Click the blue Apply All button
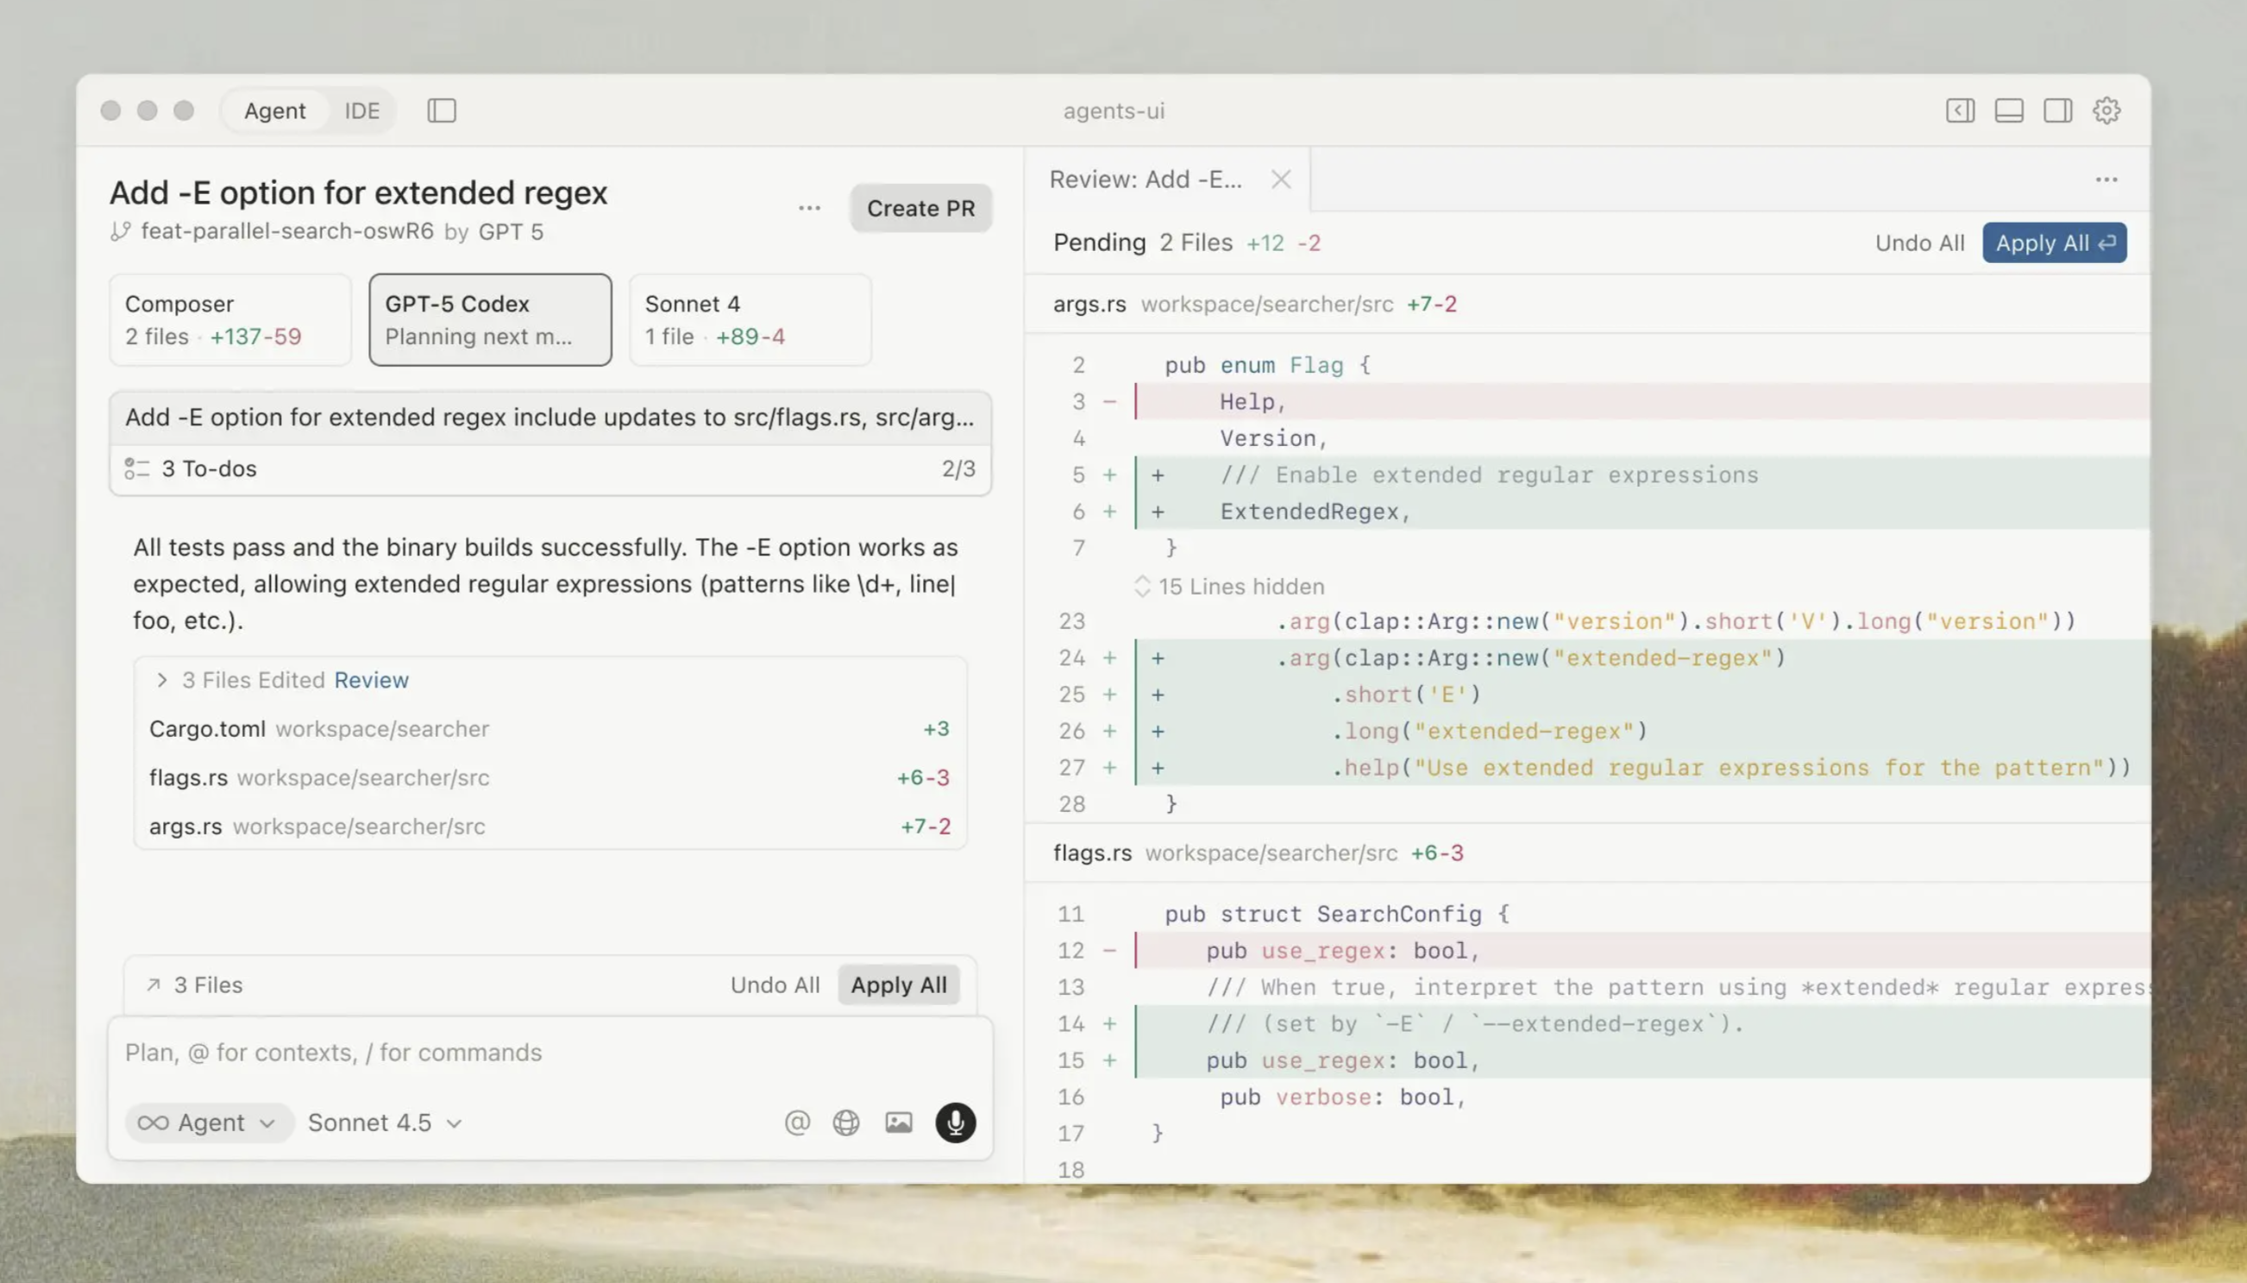Viewport: 2247px width, 1283px height. point(2054,242)
